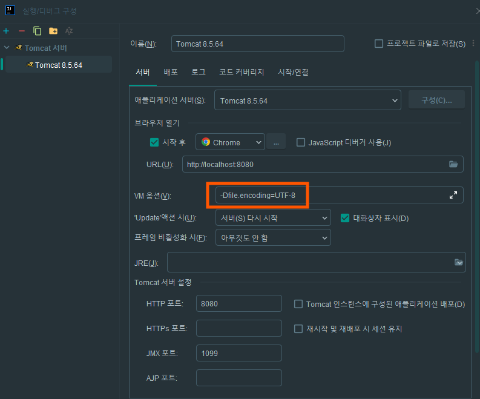Add a new run configuration with plus icon
Screen dimensions: 480x399
click(x=6, y=31)
